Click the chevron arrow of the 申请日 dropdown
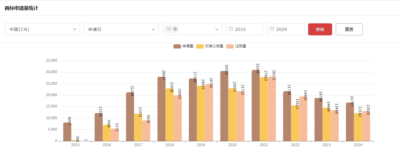 click(153, 29)
